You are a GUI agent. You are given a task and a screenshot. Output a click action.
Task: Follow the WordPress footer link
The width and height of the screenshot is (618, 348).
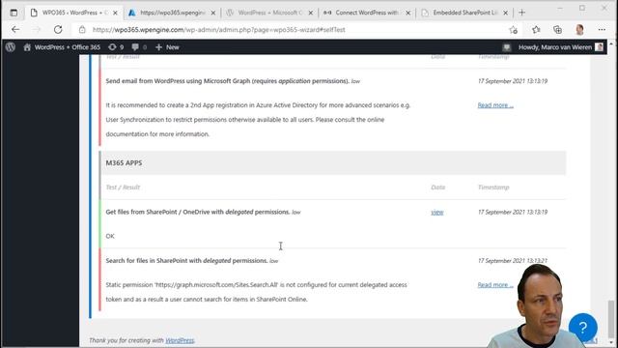click(x=180, y=340)
